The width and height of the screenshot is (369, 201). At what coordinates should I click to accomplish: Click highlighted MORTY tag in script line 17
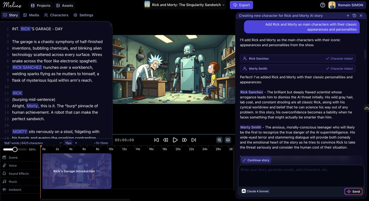coord(20,132)
